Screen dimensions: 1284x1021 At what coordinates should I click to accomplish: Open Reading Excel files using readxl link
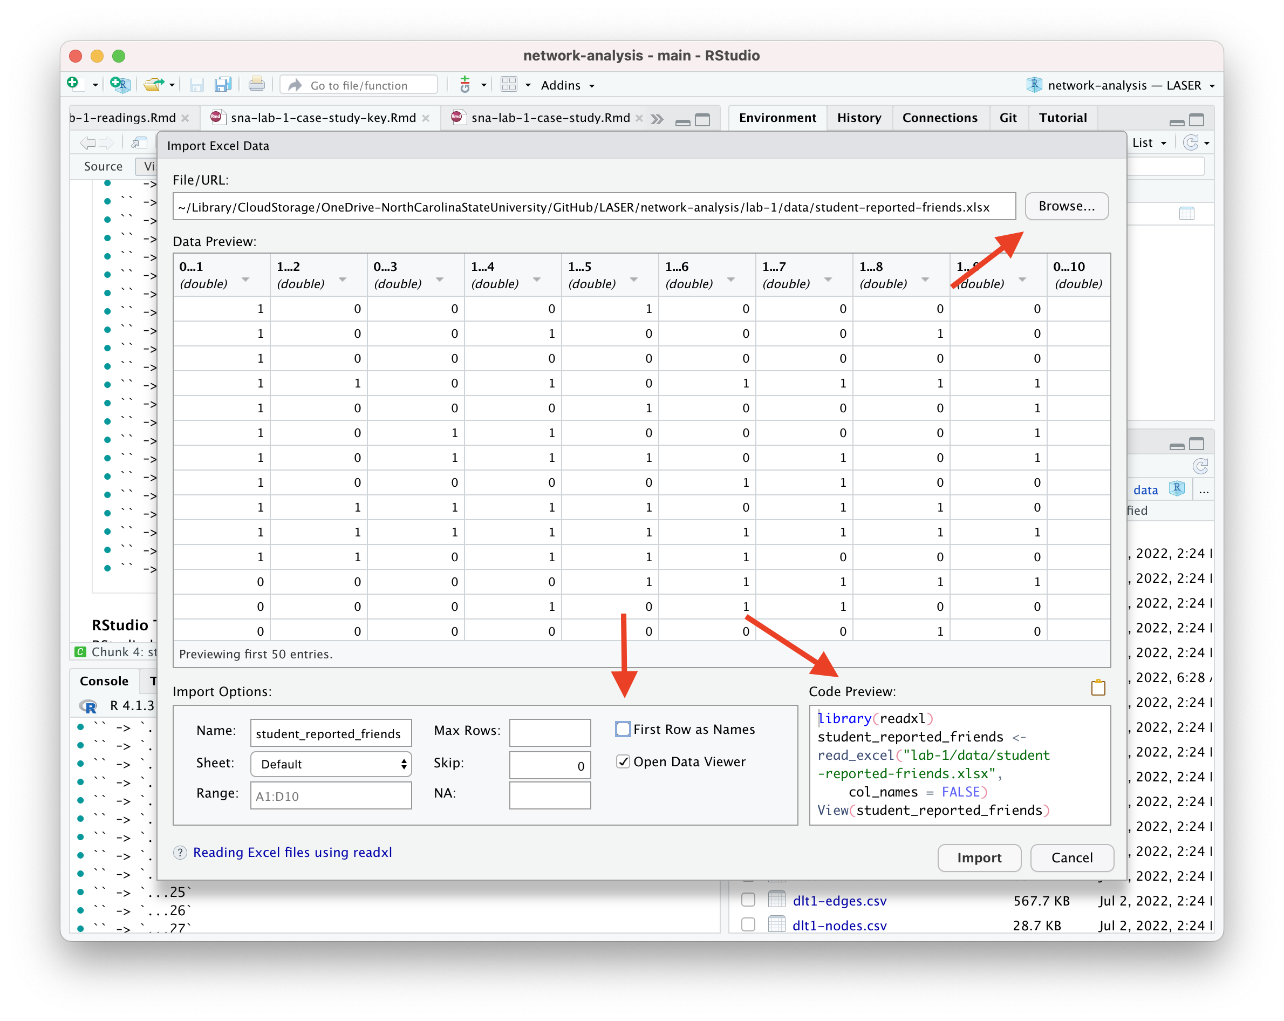pos(292,853)
